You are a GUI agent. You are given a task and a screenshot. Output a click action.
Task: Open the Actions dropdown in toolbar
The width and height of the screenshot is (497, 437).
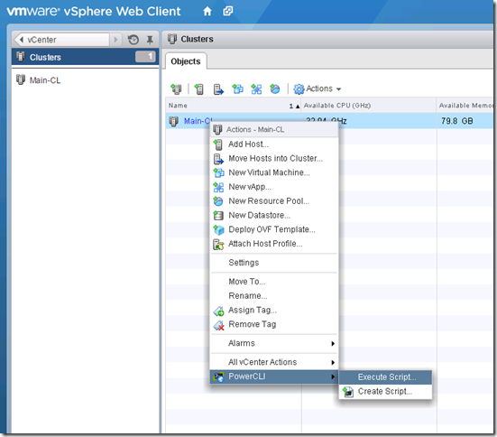(318, 88)
